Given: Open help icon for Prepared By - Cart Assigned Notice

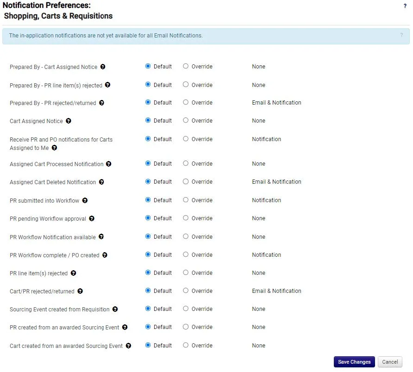Looking at the screenshot, I should pyautogui.click(x=103, y=67).
